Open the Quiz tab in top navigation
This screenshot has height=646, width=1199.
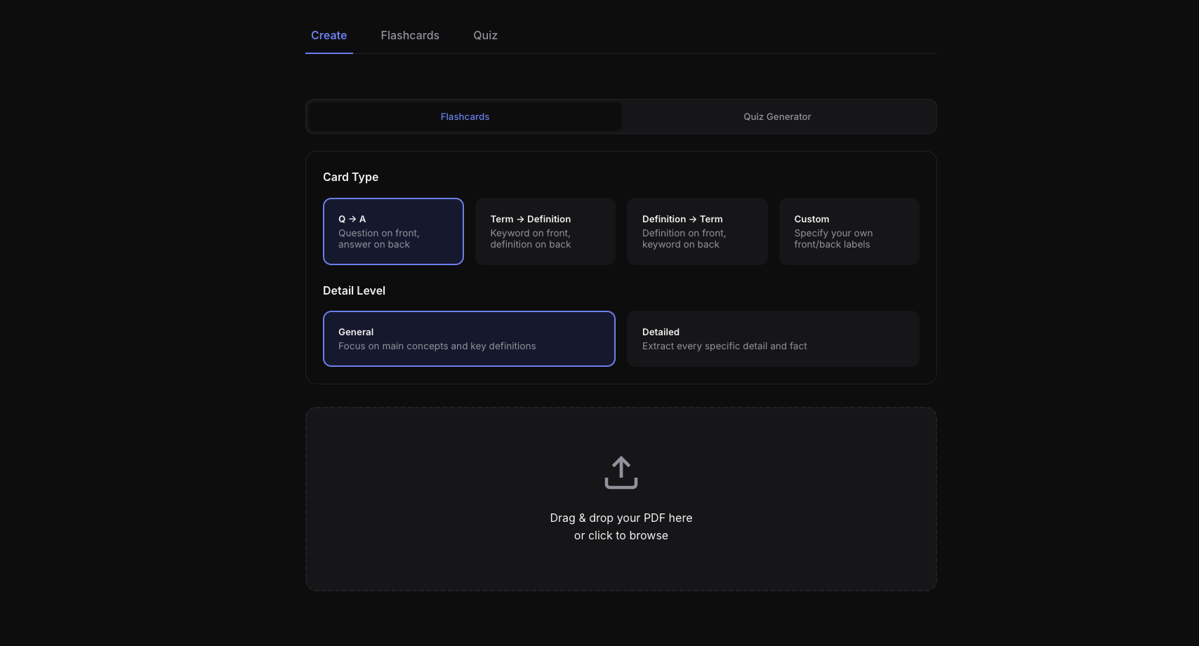coord(485,35)
